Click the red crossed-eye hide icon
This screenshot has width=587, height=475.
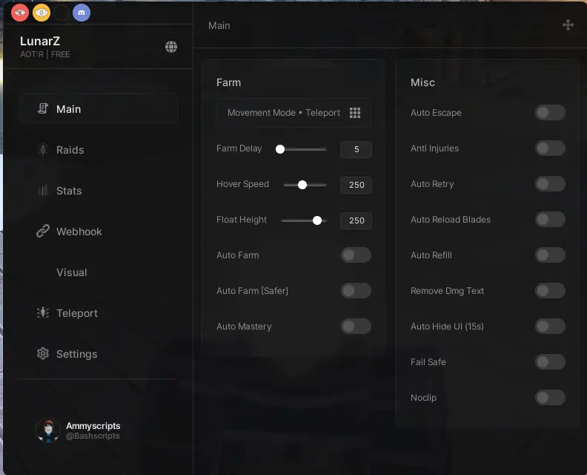(20, 13)
